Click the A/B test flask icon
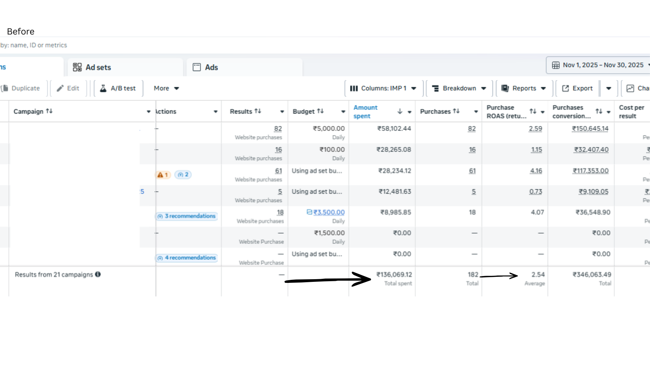Screen dimensions: 650x365 coord(103,88)
